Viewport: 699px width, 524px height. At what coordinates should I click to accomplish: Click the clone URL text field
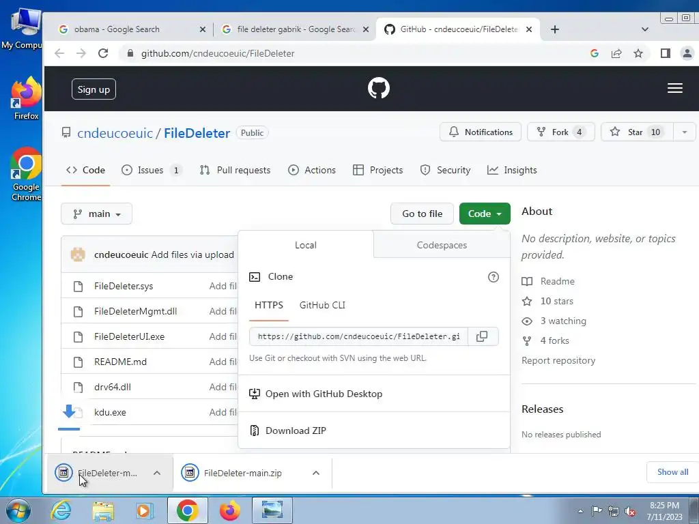pyautogui.click(x=359, y=336)
